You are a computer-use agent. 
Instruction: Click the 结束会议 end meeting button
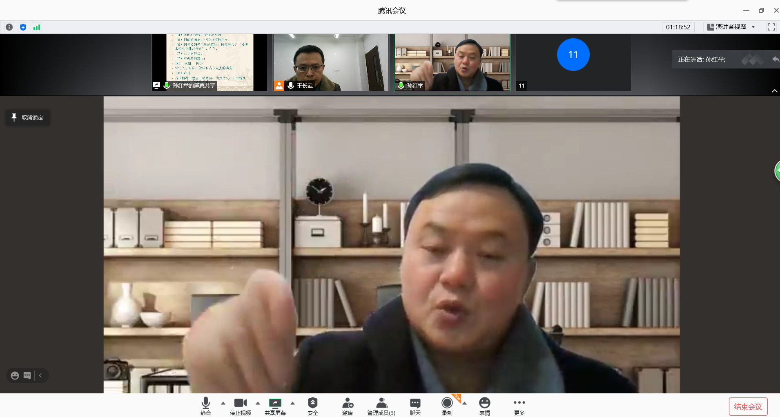coord(748,406)
